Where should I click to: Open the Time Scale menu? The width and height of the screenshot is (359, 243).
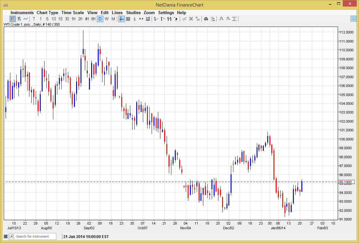point(72,13)
